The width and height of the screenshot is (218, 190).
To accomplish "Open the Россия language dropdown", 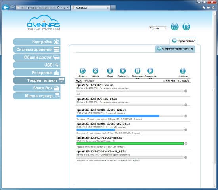I will pos(158,28).
